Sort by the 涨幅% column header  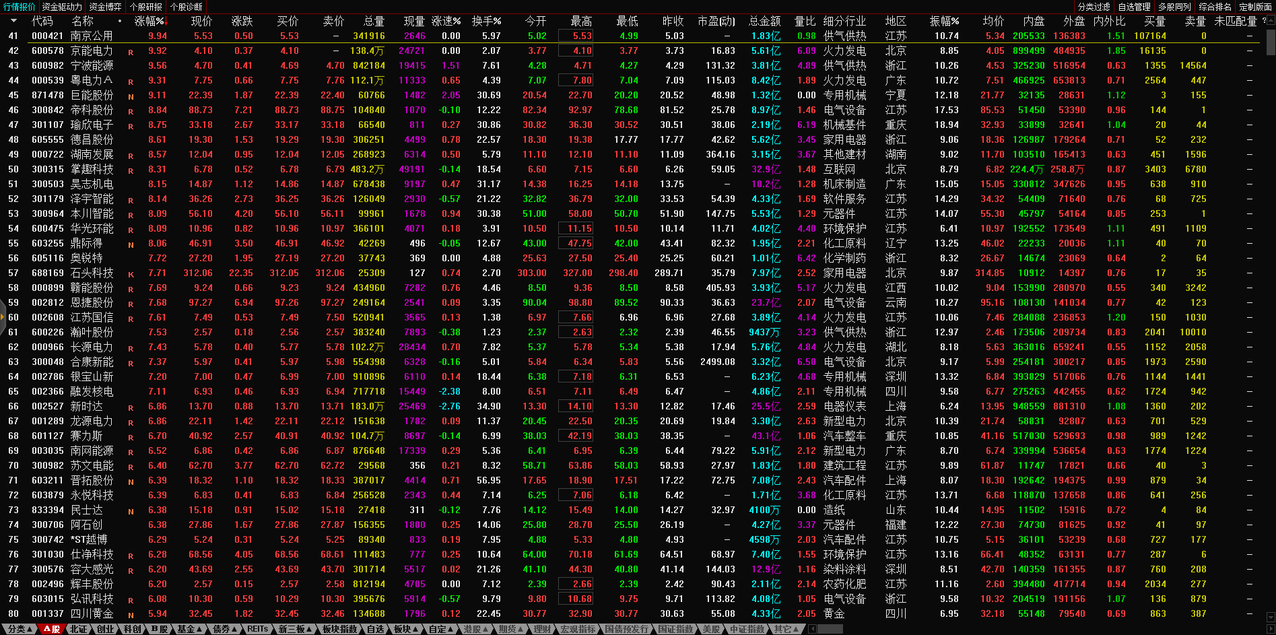149,21
